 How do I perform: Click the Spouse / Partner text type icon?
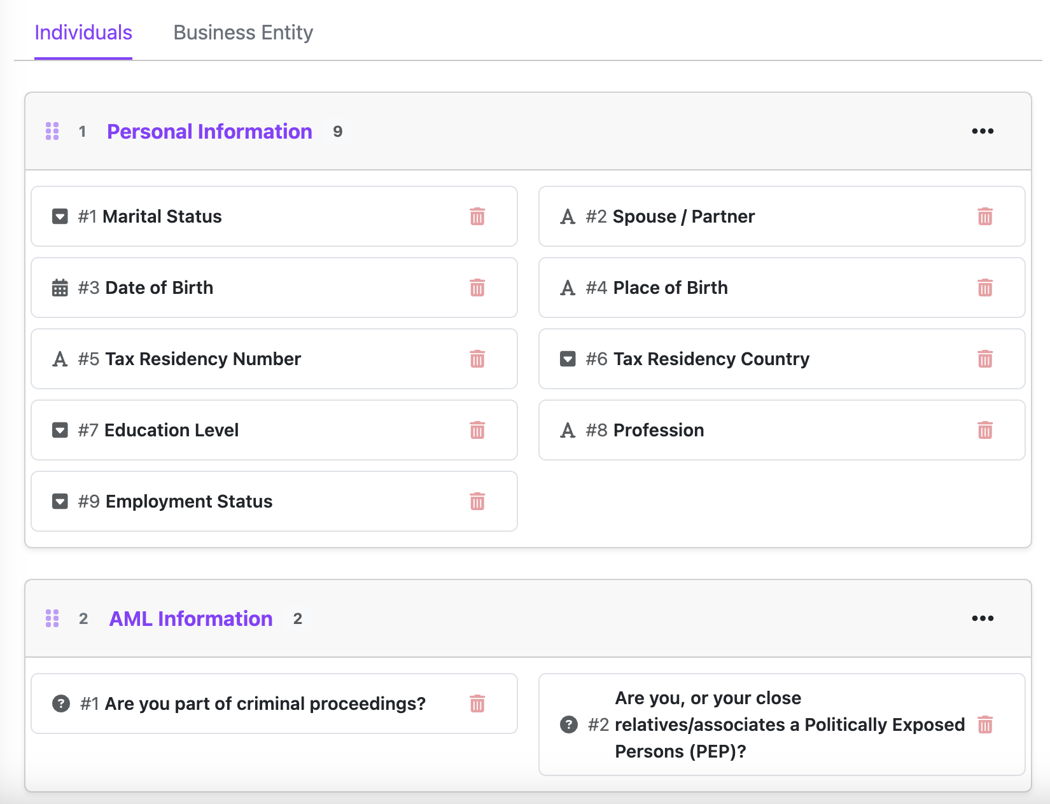(568, 216)
